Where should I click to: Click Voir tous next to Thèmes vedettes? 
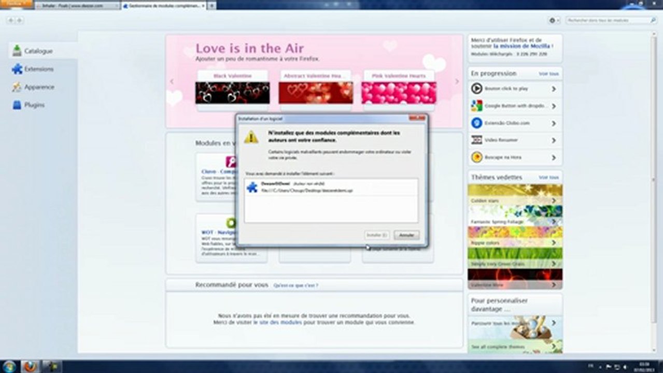tap(549, 177)
